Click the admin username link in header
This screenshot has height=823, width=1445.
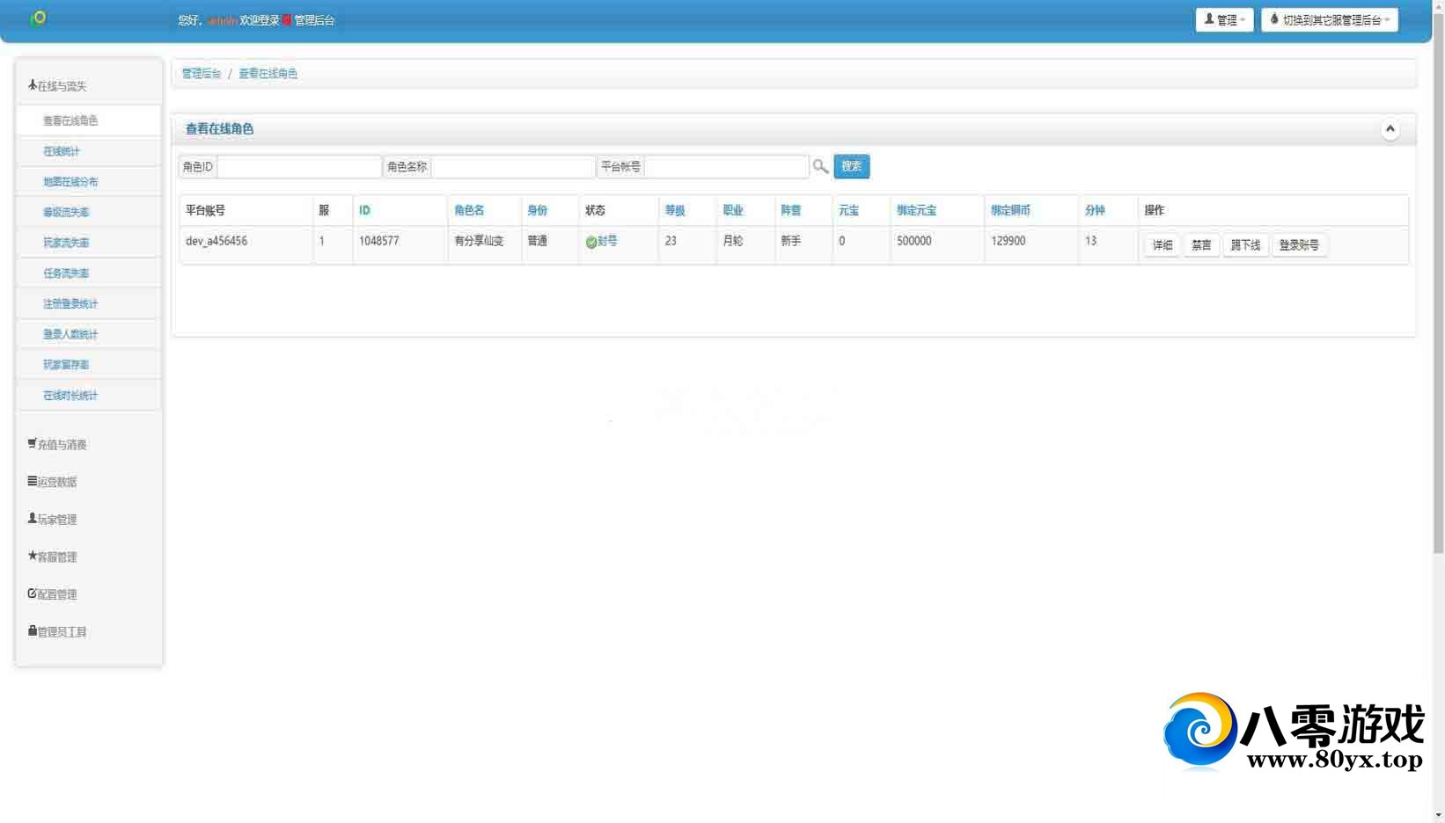pos(221,20)
